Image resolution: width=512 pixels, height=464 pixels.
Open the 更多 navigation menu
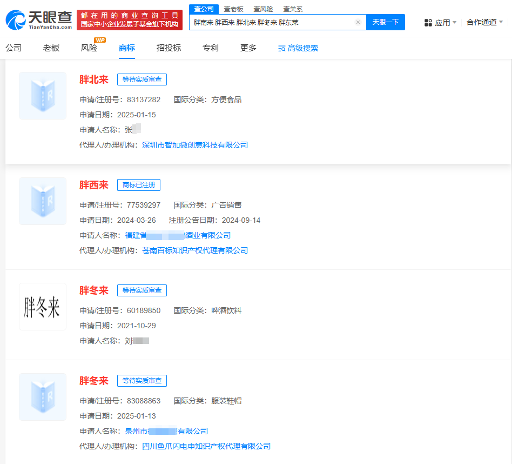point(248,48)
